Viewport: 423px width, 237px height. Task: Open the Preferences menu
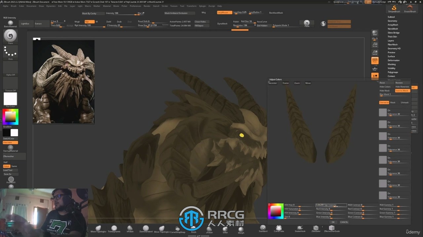click(x=135, y=6)
